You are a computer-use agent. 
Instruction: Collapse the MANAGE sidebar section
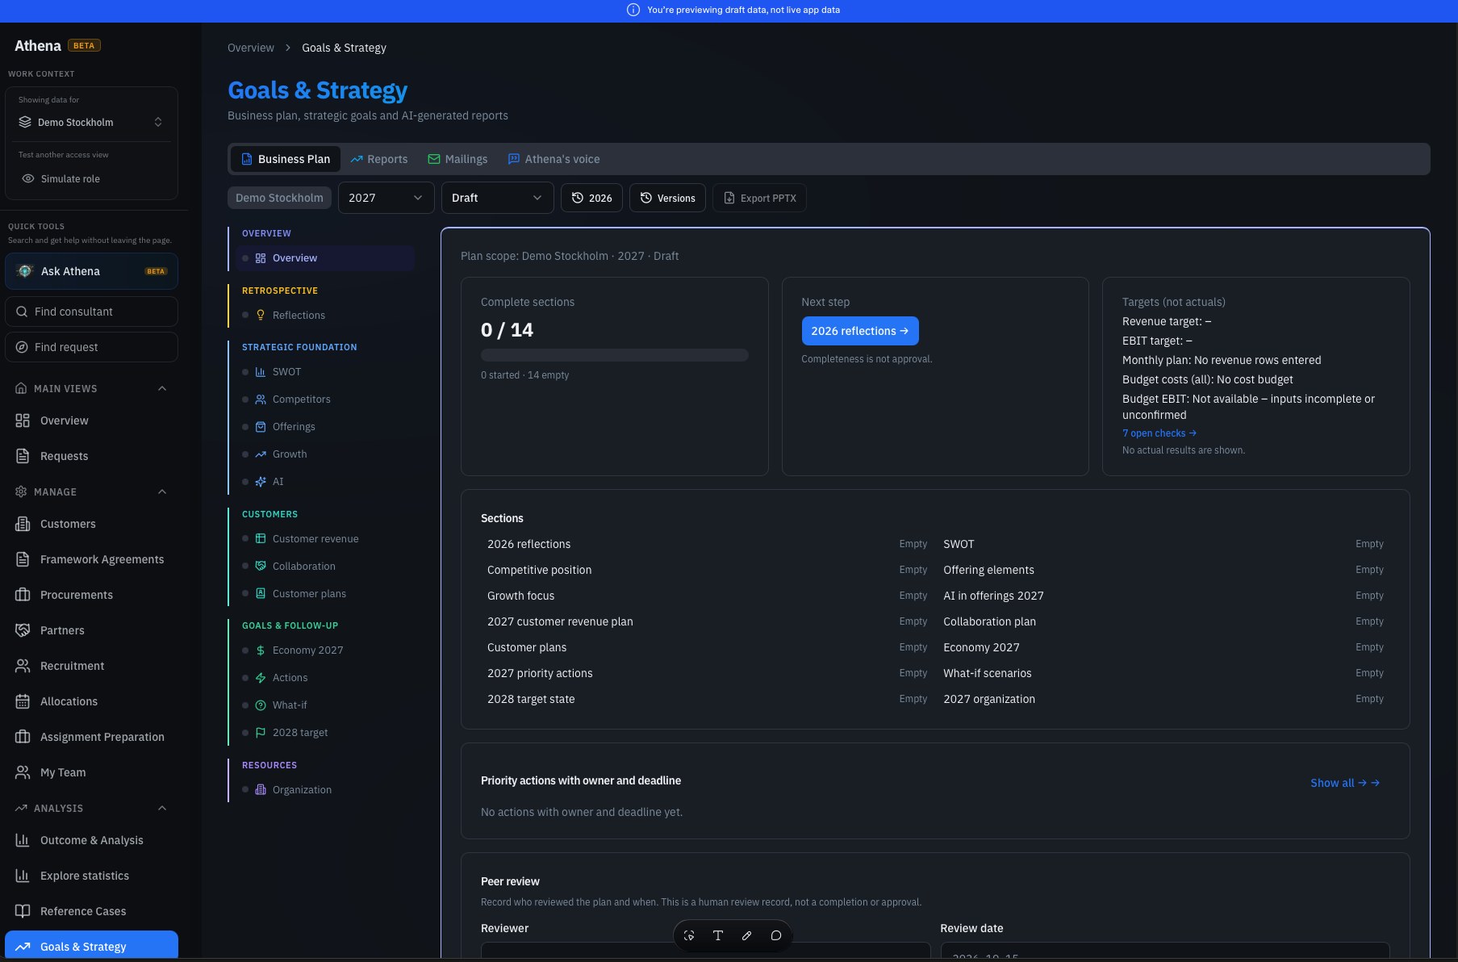(x=162, y=492)
